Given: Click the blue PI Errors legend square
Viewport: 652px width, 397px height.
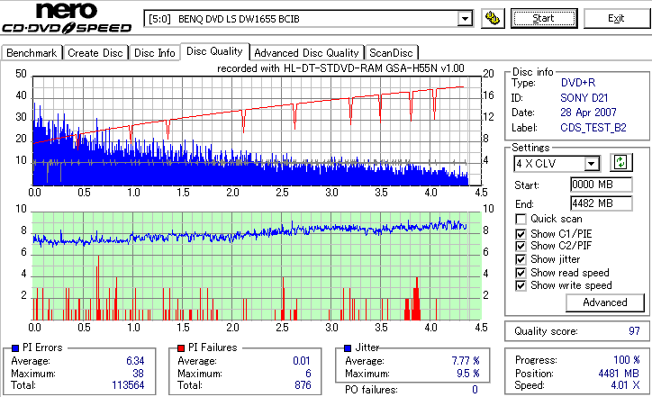Looking at the screenshot, I should 15,348.
